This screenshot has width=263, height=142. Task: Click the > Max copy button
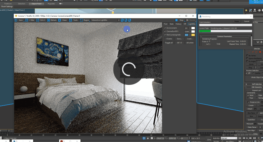pos(30,20)
